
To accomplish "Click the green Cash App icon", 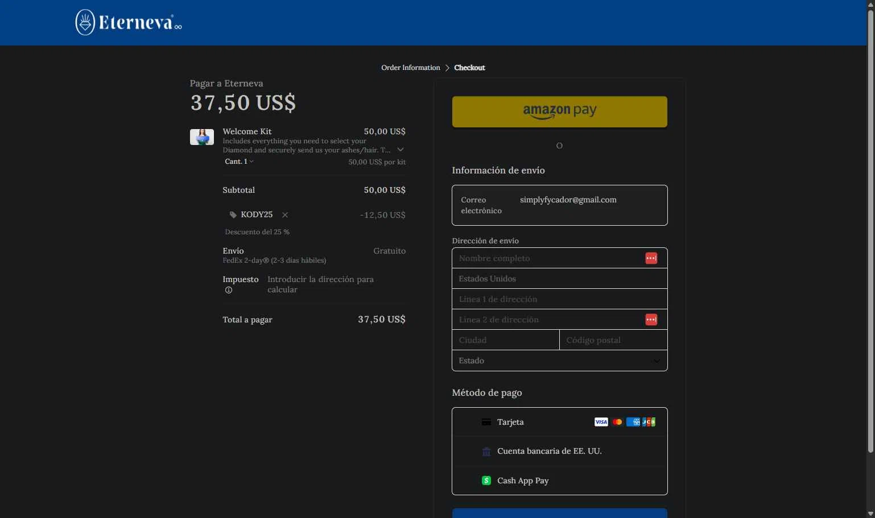I will pos(486,480).
